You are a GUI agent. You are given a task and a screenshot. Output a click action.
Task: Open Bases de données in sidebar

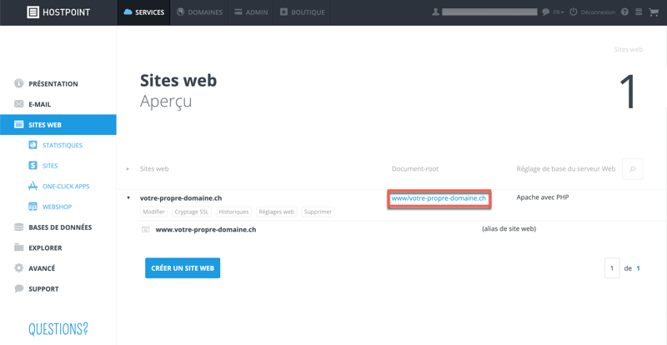(x=58, y=227)
